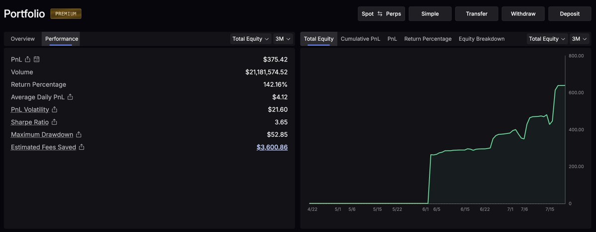Click the 800.00 y-axis label

(576, 56)
